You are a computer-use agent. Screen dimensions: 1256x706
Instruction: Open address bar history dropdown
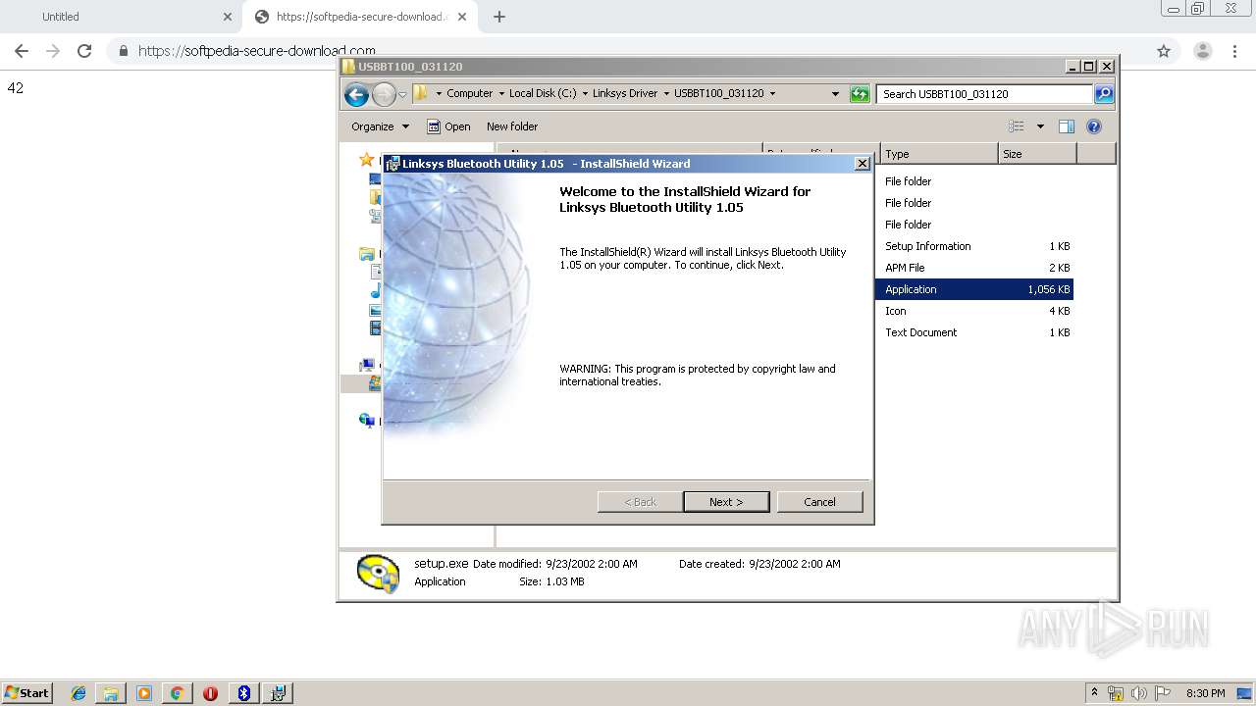click(835, 94)
